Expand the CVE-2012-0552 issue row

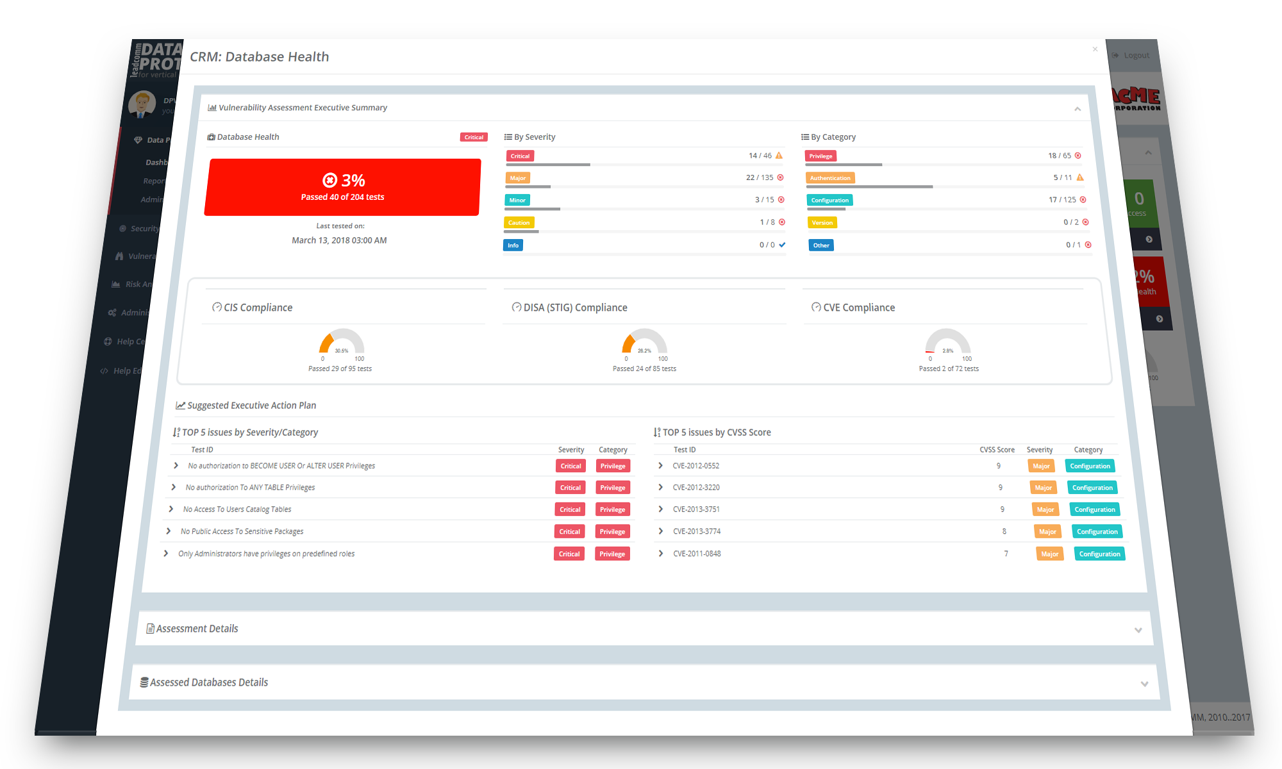[660, 466]
